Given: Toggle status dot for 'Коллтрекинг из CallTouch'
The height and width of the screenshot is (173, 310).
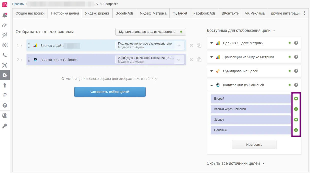Looking at the screenshot, I should point(290,85).
